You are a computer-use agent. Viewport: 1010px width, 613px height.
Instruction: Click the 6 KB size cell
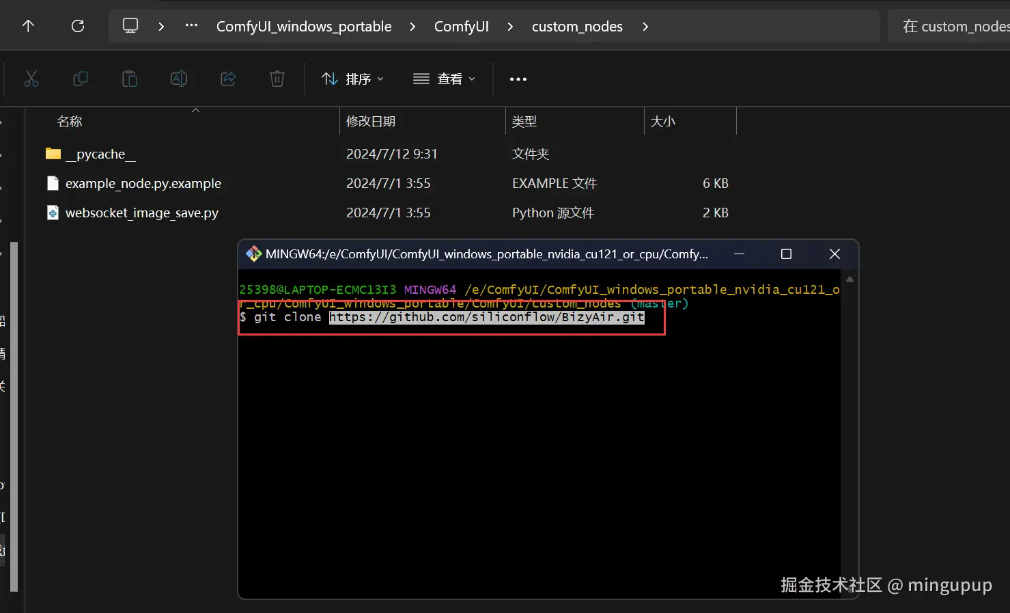[x=716, y=183]
